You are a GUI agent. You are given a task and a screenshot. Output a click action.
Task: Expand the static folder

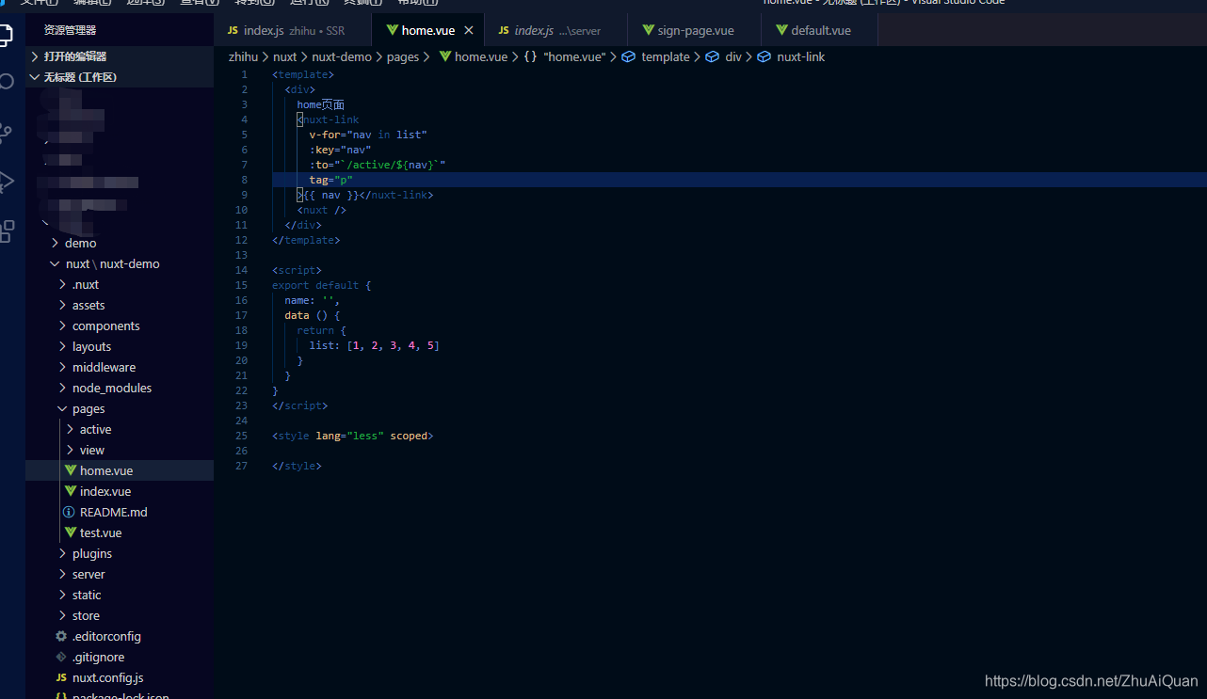pyautogui.click(x=120, y=595)
